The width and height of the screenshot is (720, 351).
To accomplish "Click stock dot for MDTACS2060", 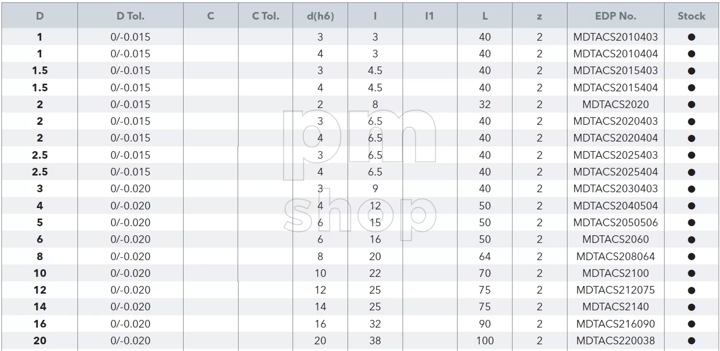I will click(x=691, y=240).
